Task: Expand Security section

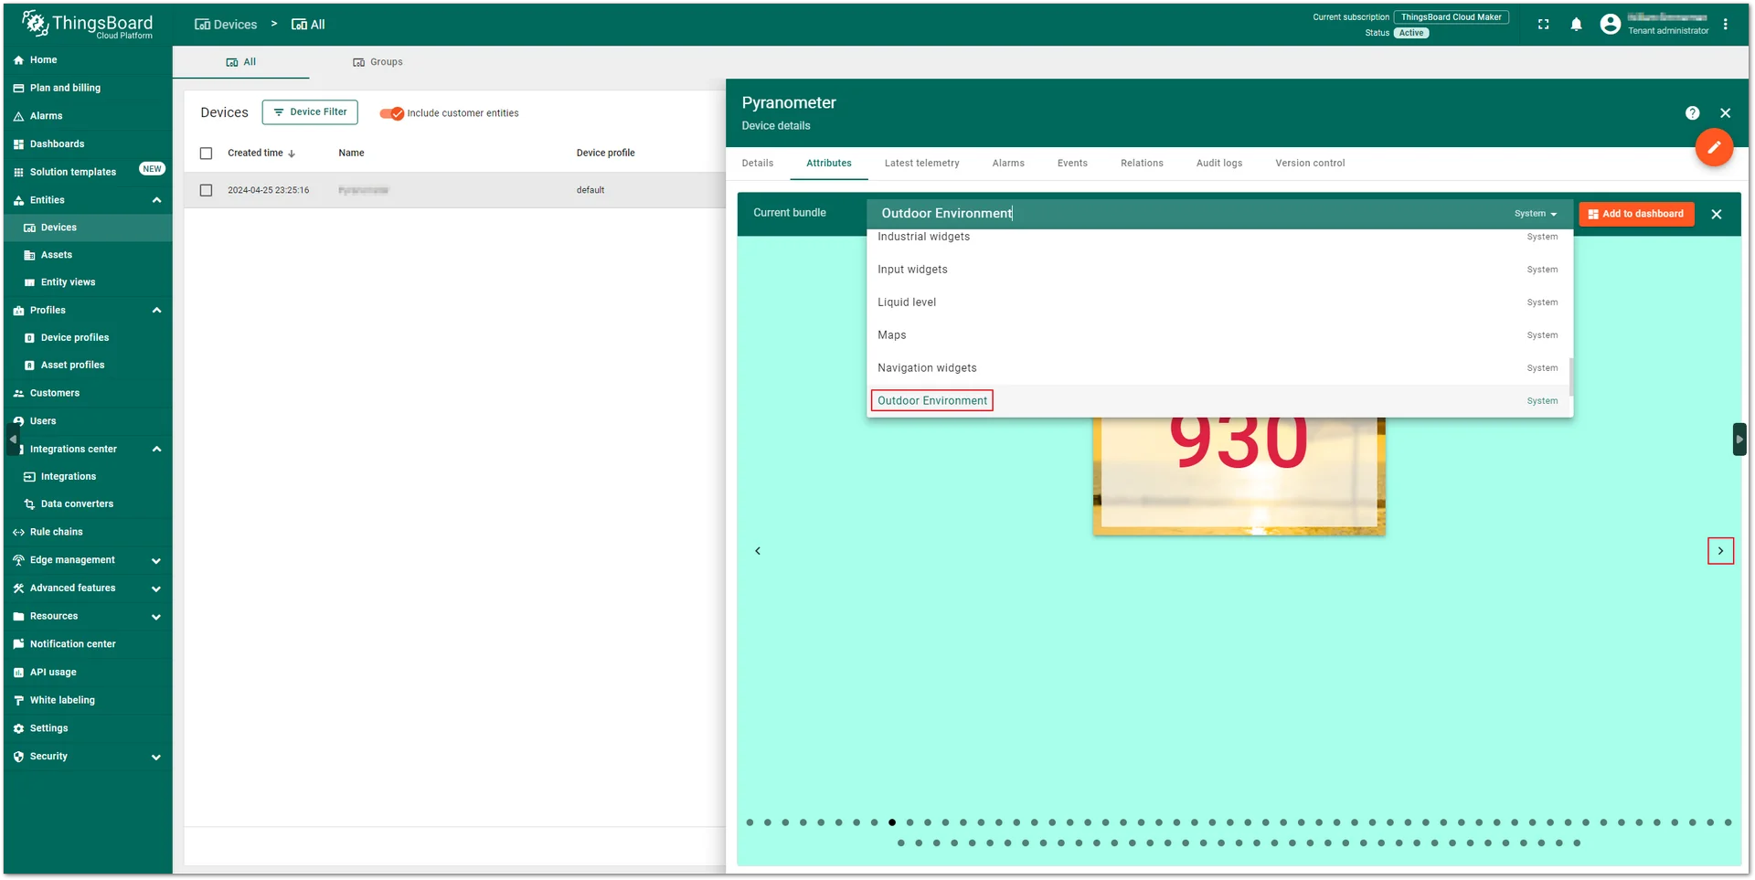Action: click(x=156, y=758)
